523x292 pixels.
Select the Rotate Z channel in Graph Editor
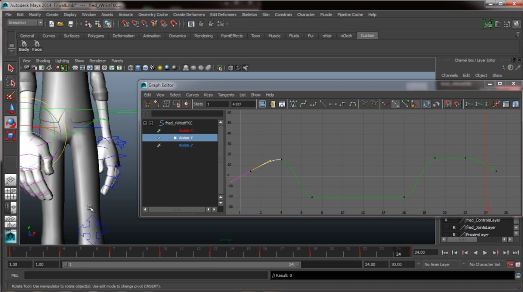pos(186,145)
